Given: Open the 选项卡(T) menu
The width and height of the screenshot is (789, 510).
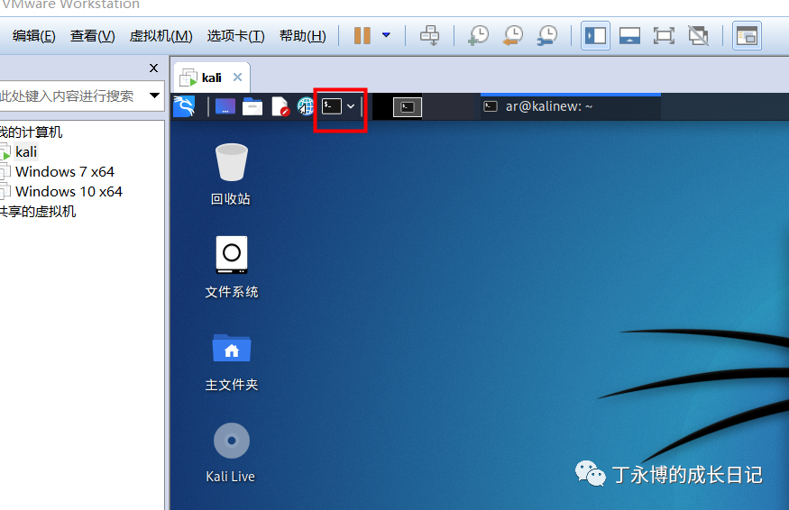Looking at the screenshot, I should click(235, 36).
